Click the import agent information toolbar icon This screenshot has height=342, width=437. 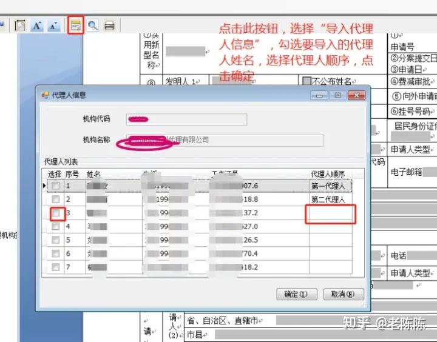tap(76, 25)
